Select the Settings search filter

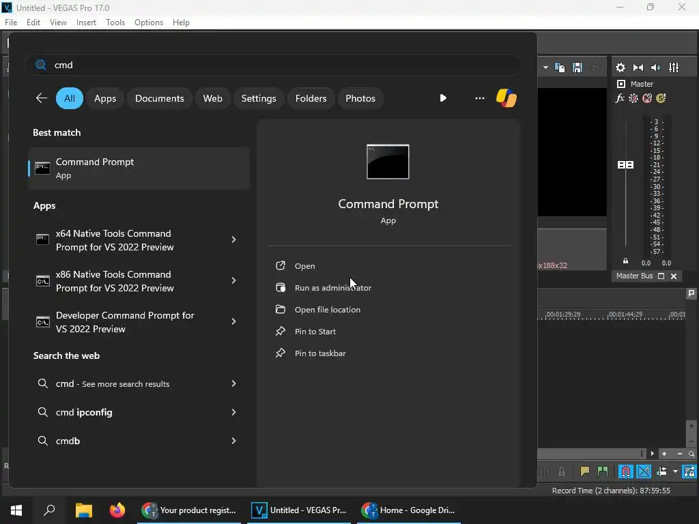coord(259,98)
